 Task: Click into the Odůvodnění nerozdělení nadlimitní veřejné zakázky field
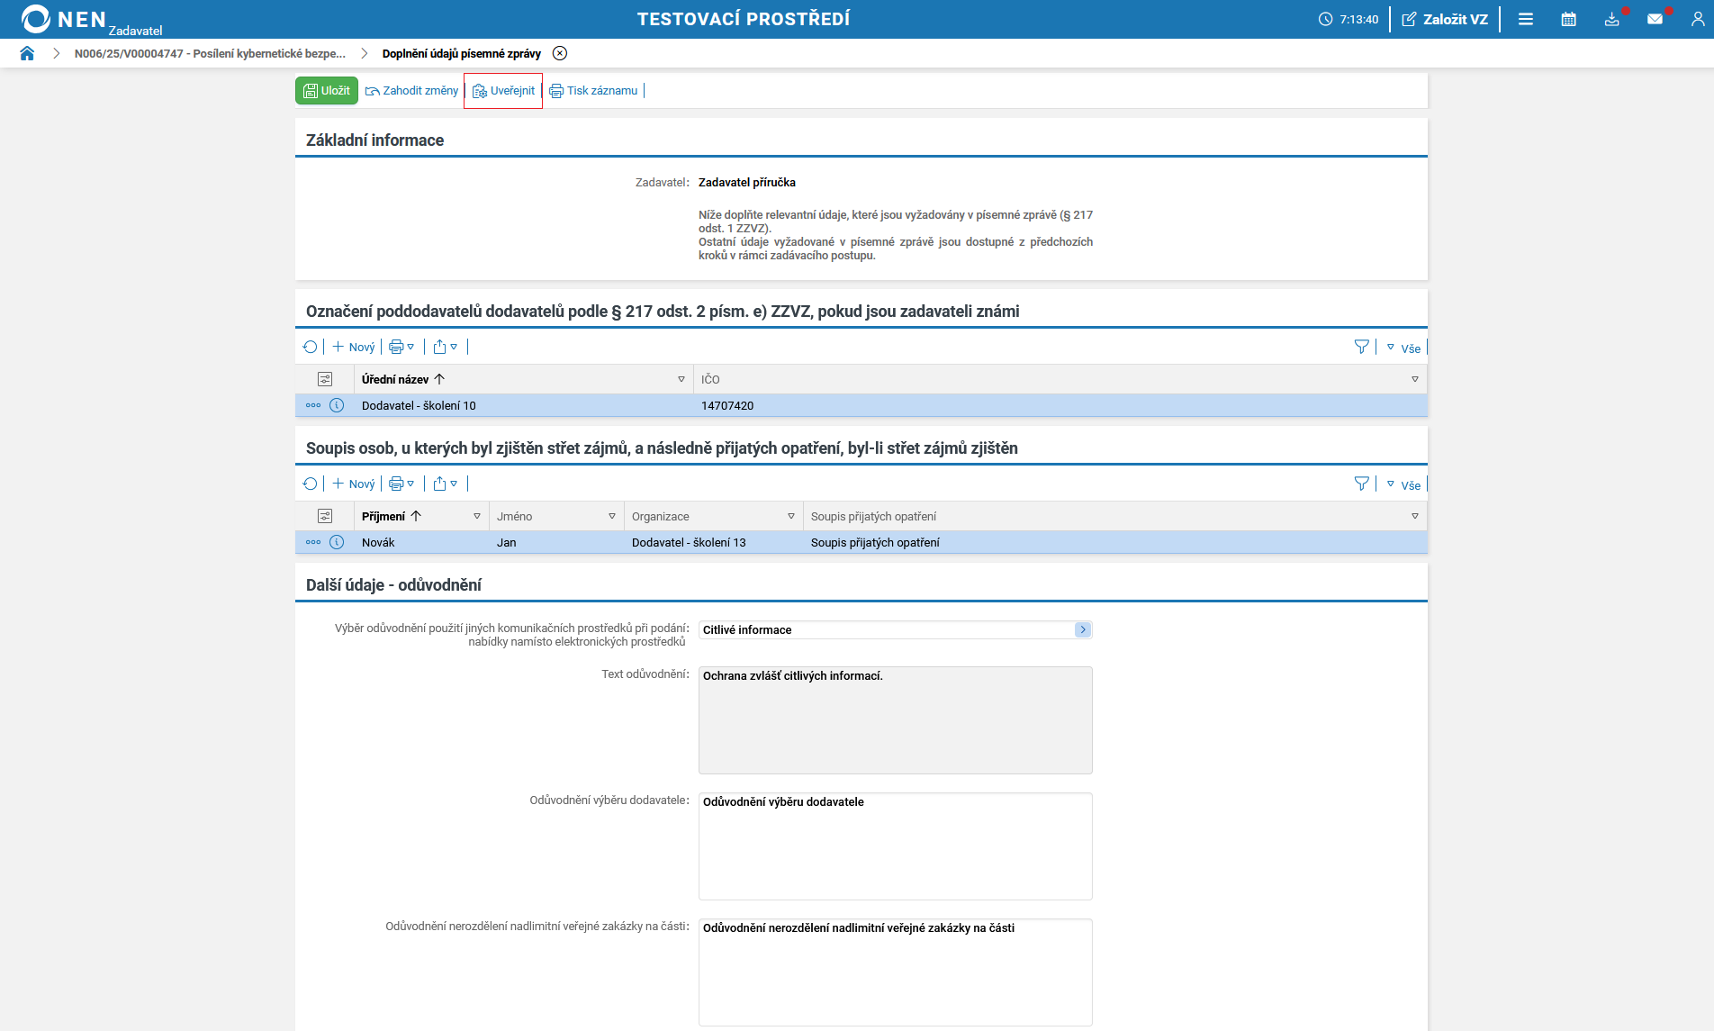tap(896, 972)
